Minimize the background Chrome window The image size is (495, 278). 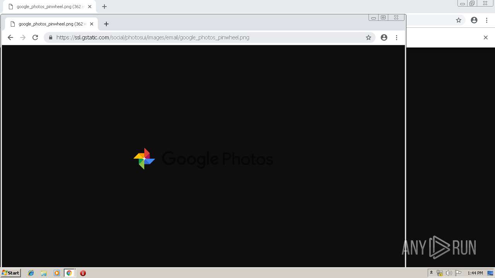tap(462, 3)
